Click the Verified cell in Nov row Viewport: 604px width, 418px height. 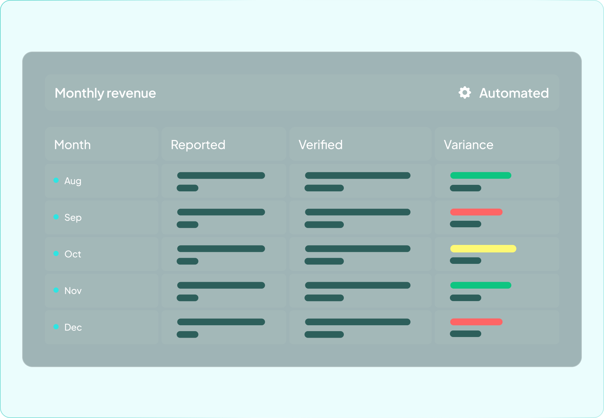coord(360,291)
